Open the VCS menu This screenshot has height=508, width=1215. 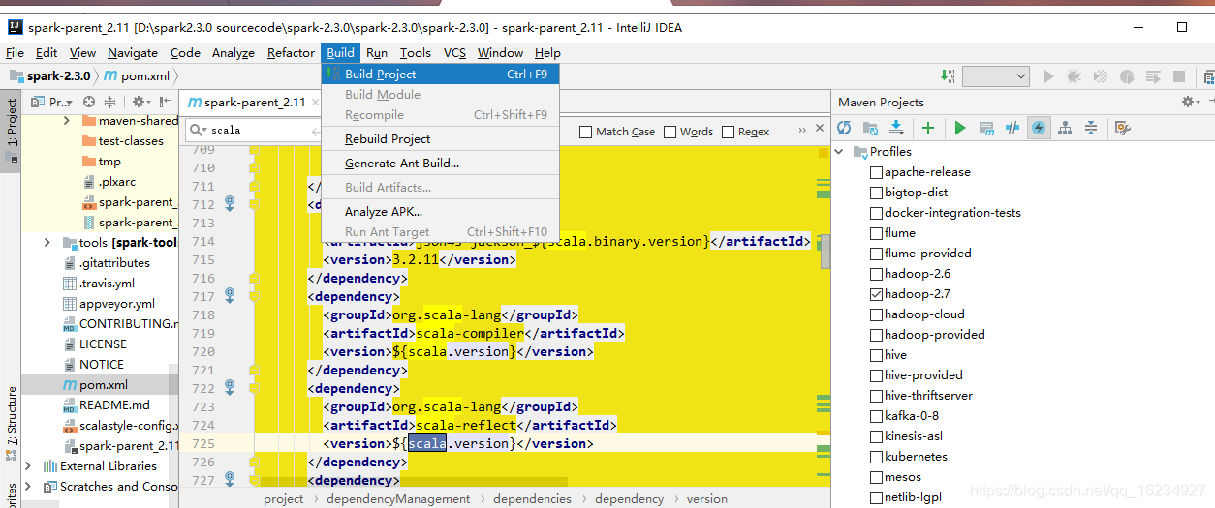pos(454,53)
